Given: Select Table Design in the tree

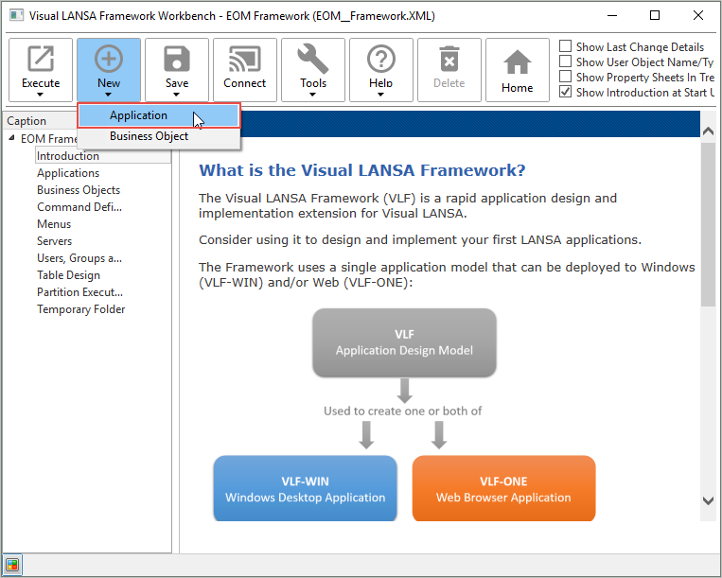Looking at the screenshot, I should [69, 275].
